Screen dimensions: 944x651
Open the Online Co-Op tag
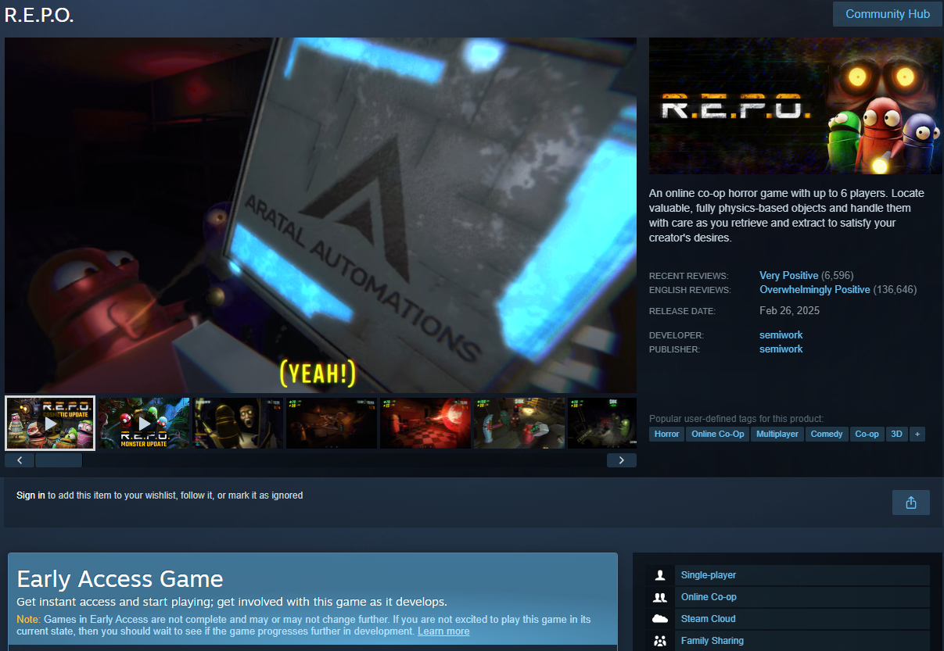[719, 434]
